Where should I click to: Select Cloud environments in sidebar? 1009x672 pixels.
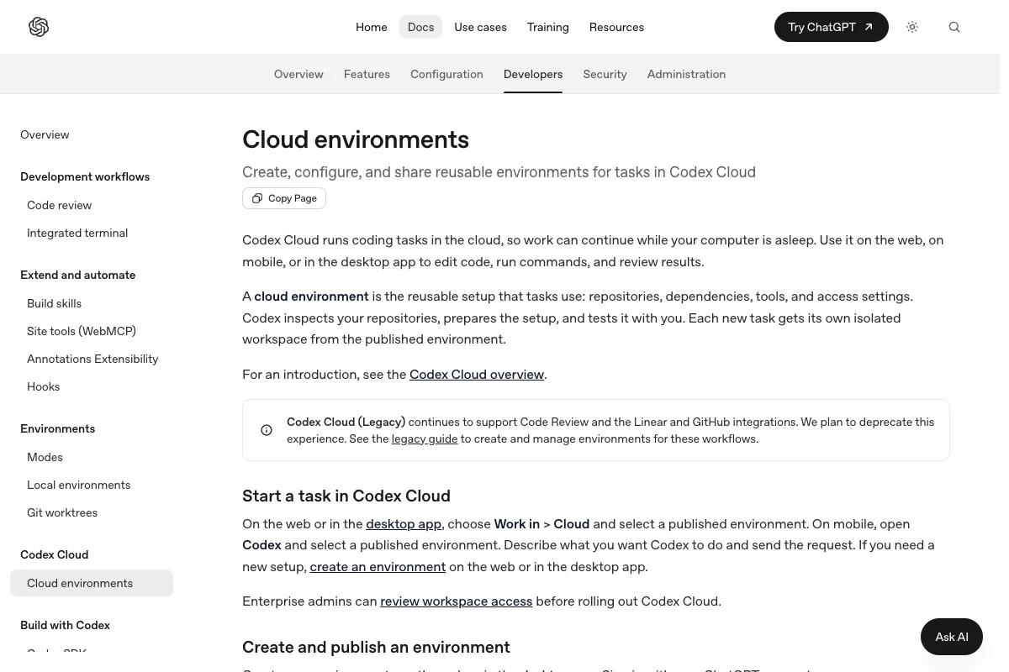tap(92, 583)
